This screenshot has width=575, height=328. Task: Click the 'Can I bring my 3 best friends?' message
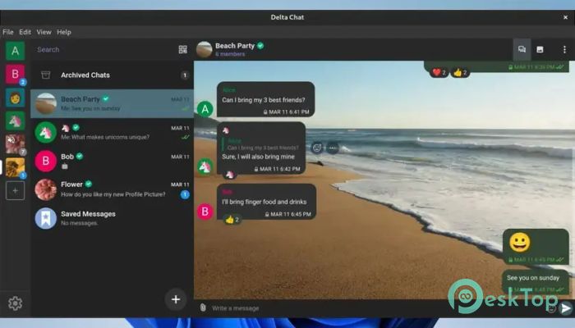pos(266,99)
